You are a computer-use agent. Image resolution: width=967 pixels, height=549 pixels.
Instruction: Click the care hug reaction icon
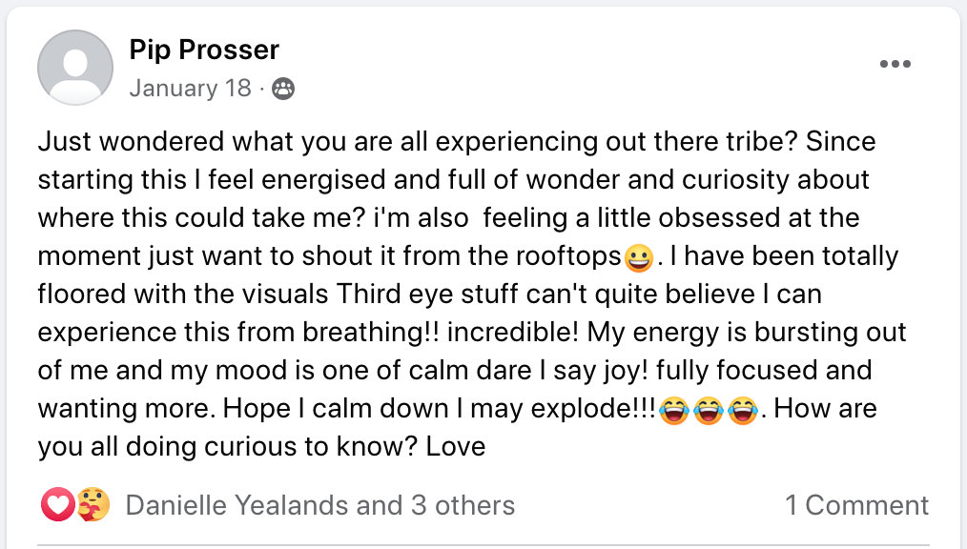93,505
